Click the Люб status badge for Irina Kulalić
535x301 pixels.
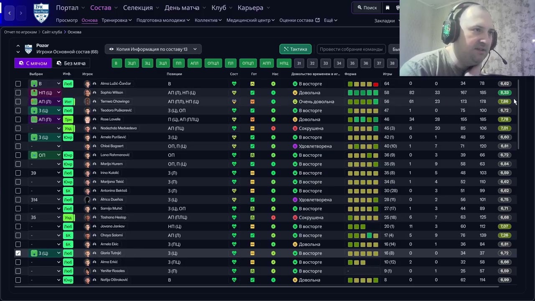(x=68, y=173)
